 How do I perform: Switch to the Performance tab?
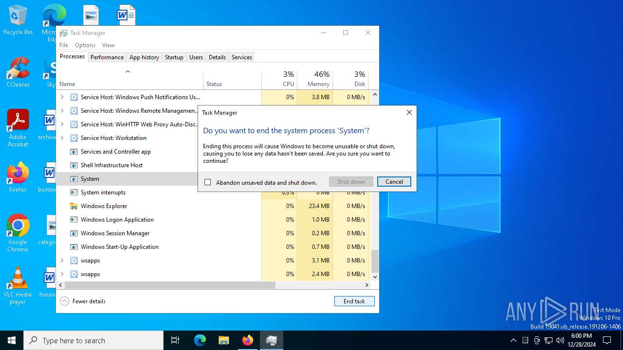[107, 57]
